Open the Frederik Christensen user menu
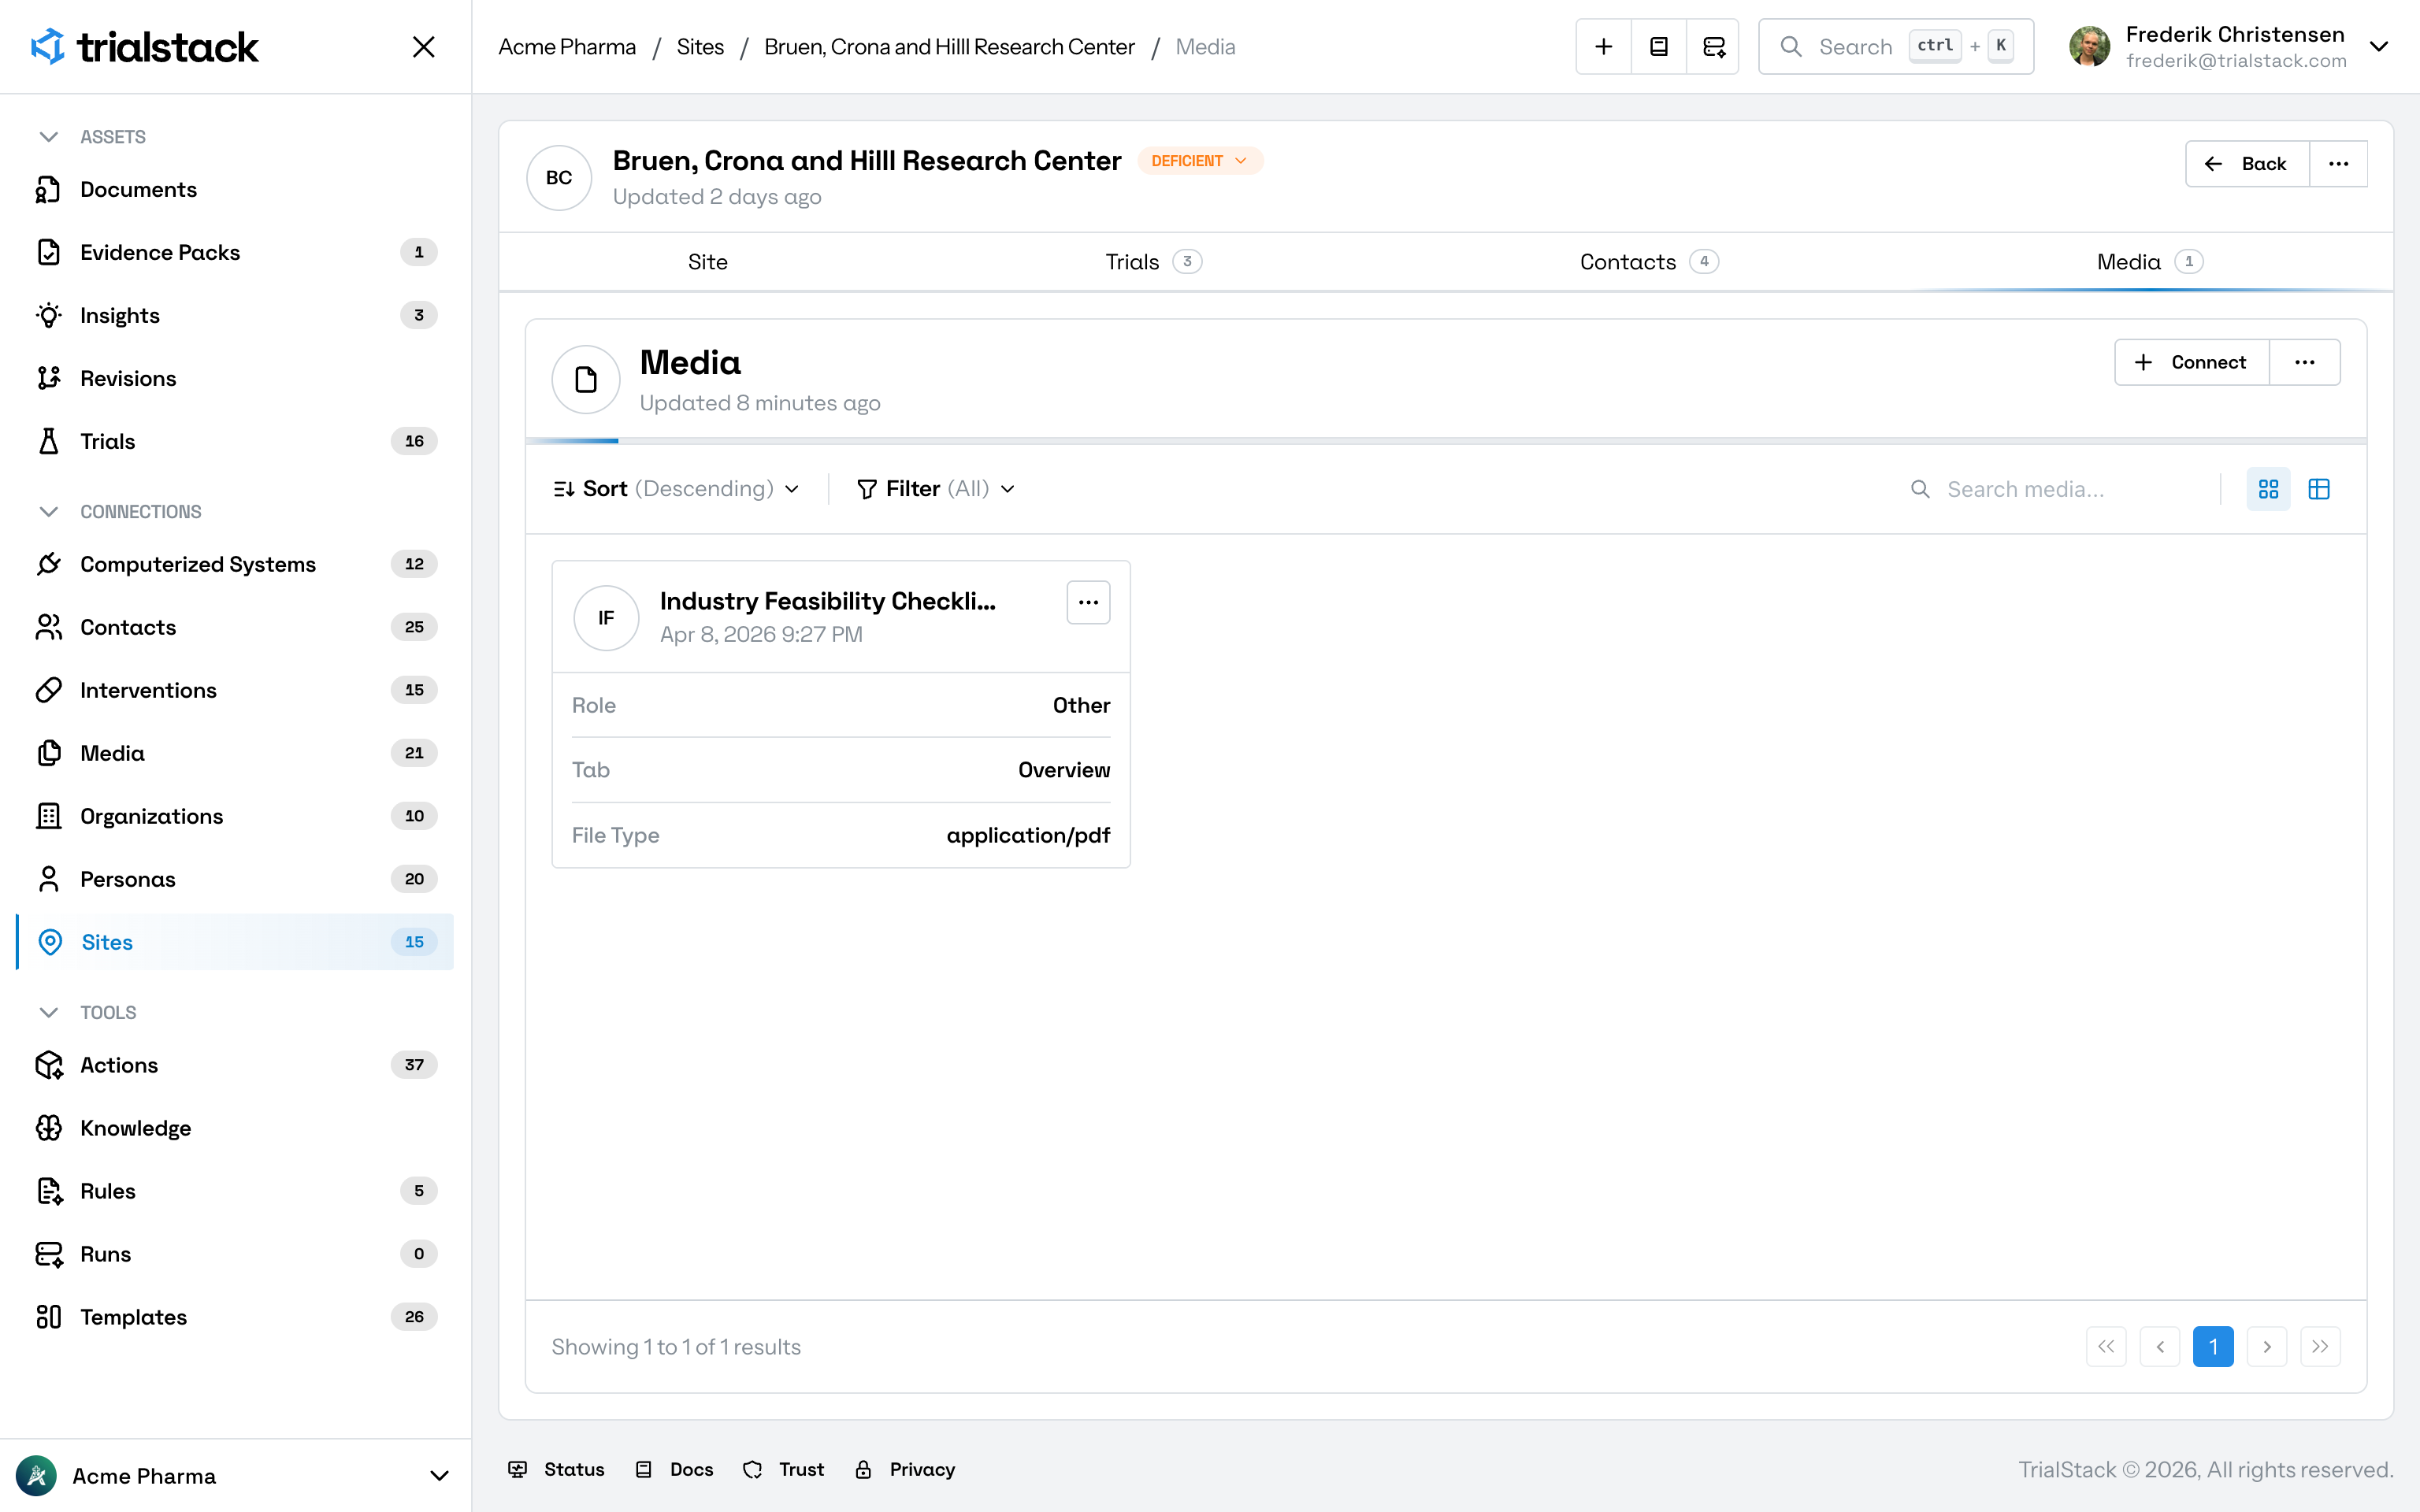The height and width of the screenshot is (1512, 2420). pyautogui.click(x=2229, y=47)
